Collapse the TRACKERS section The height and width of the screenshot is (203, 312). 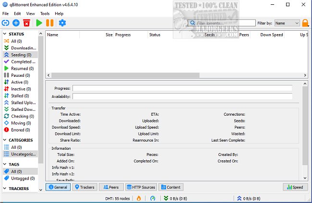click(x=5, y=189)
